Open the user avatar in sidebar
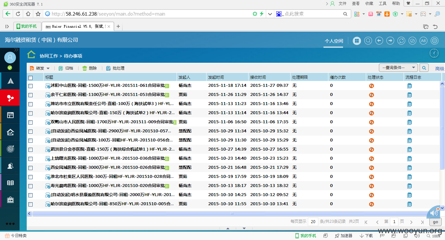 [x=10, y=58]
